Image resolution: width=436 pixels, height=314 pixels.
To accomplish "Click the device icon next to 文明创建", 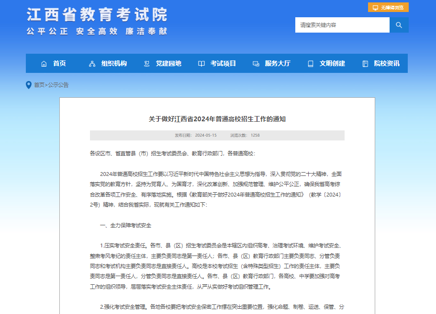I will pyautogui.click(x=311, y=63).
